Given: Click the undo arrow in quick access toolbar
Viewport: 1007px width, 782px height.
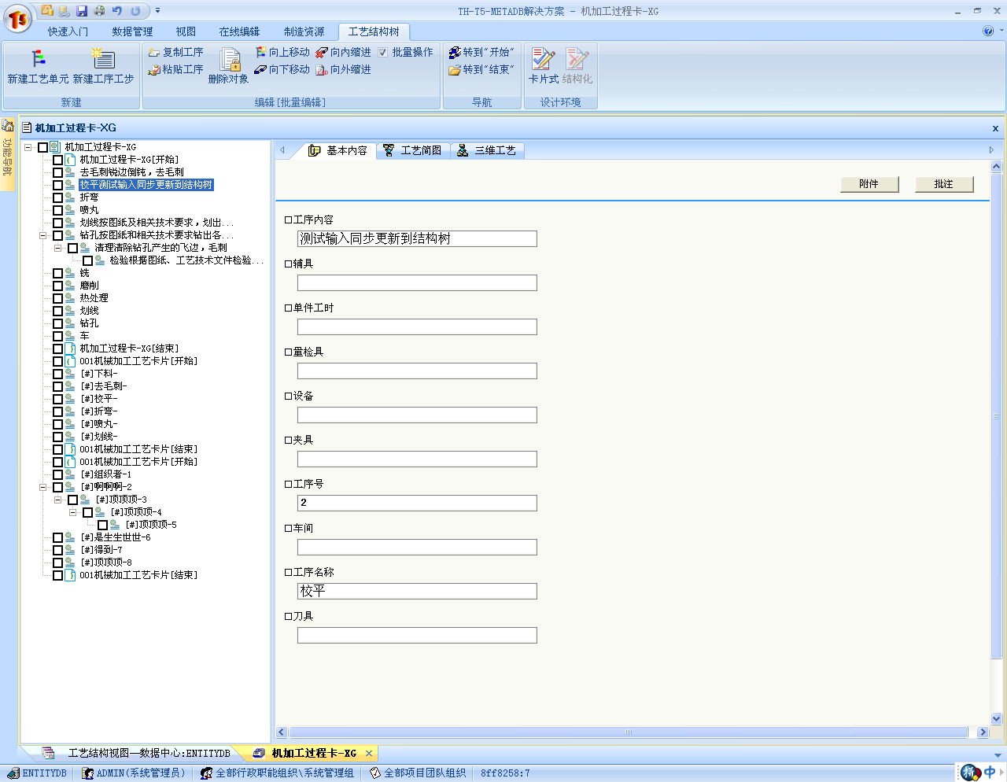Looking at the screenshot, I should coord(116,11).
